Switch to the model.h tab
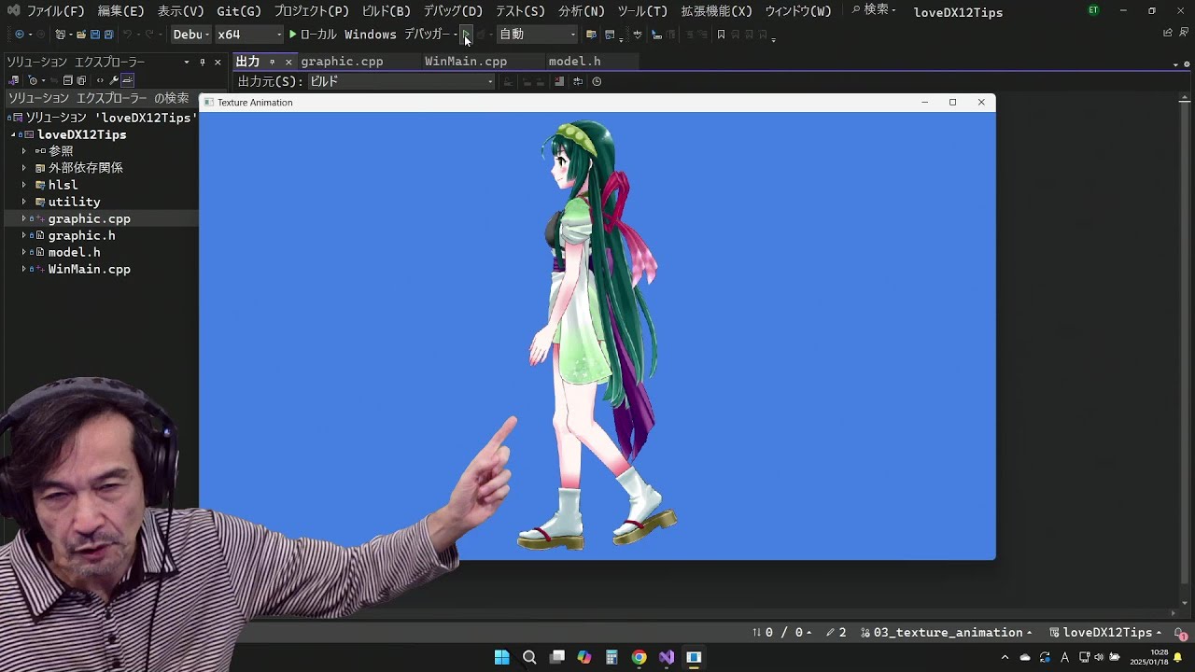This screenshot has width=1195, height=672. pyautogui.click(x=574, y=62)
